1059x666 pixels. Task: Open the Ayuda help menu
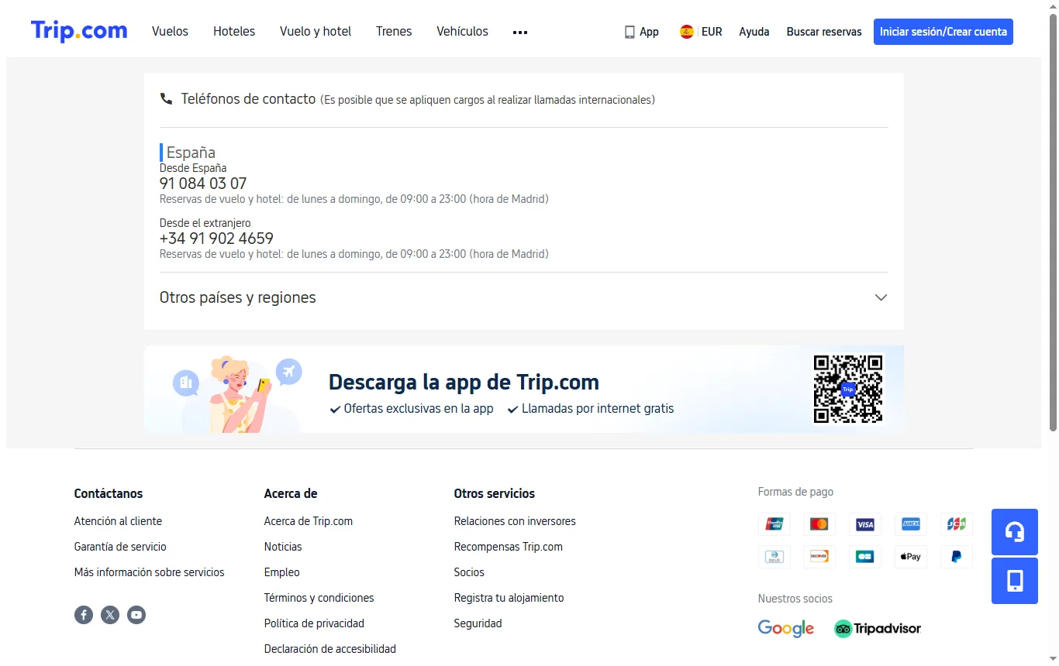(754, 32)
